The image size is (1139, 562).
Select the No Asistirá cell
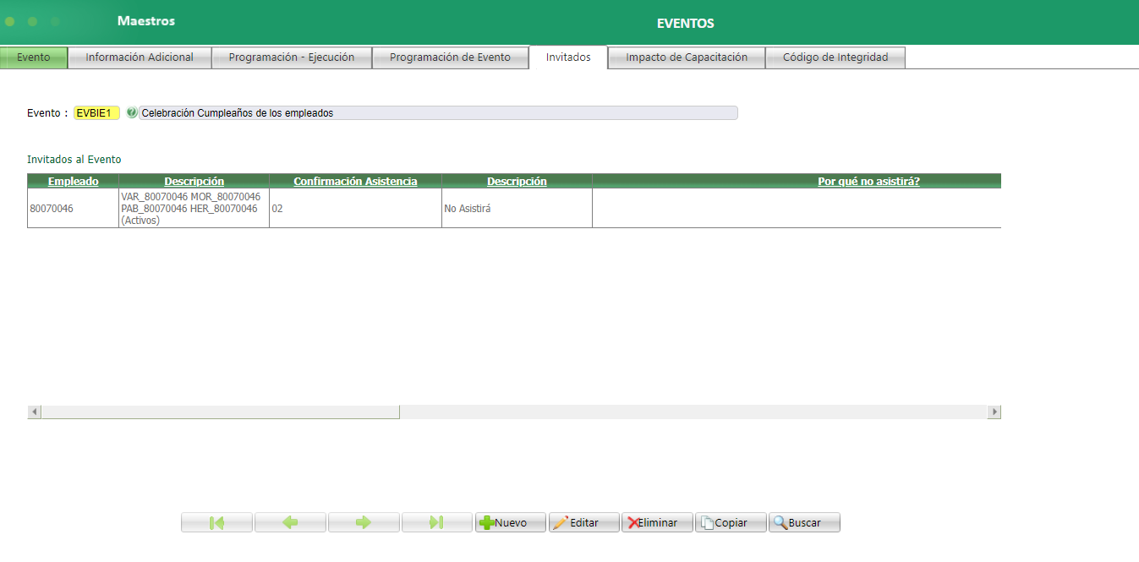(x=517, y=208)
